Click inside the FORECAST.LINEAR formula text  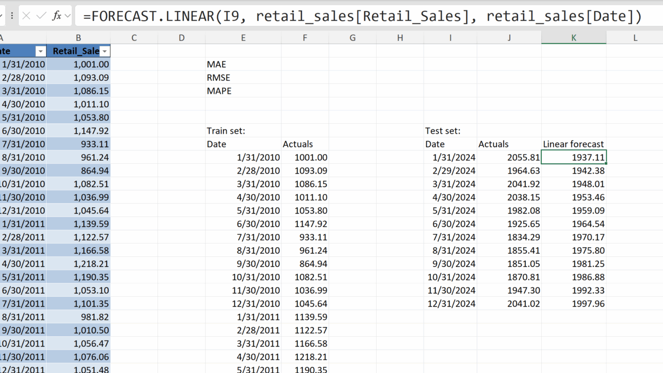362,16
